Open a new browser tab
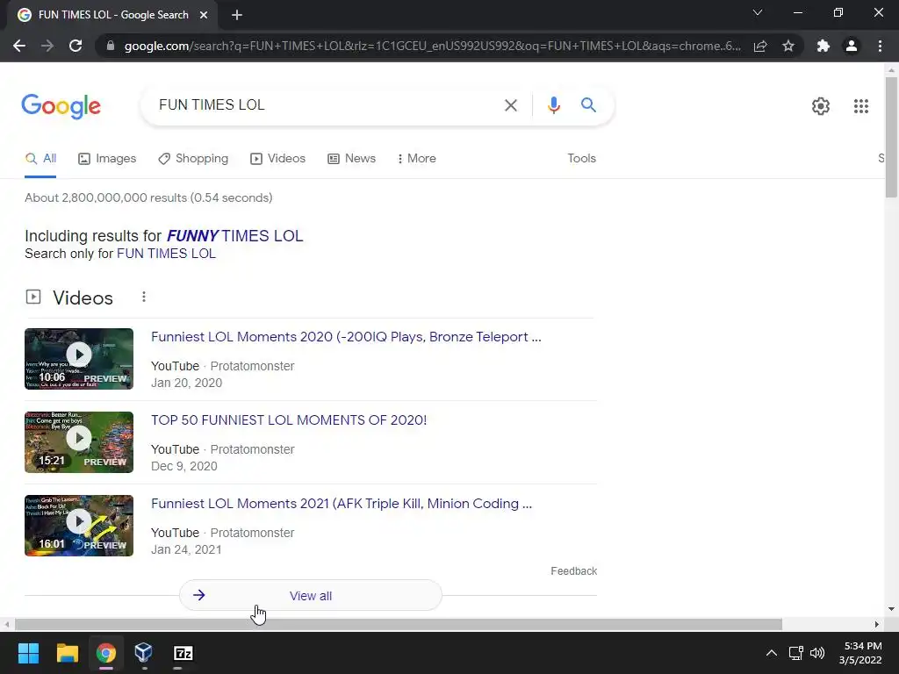Image resolution: width=899 pixels, height=674 pixels. (x=237, y=15)
